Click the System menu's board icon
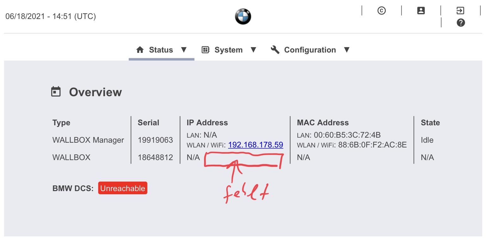Screen dimensions: 486x249 click(206, 50)
